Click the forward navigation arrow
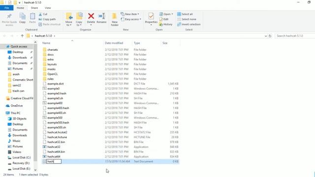Screen dimensions: 315x177 [12, 36]
